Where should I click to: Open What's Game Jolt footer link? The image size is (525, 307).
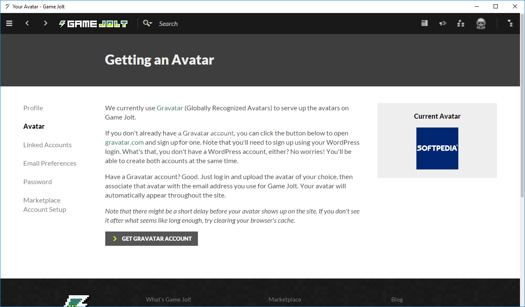169,299
